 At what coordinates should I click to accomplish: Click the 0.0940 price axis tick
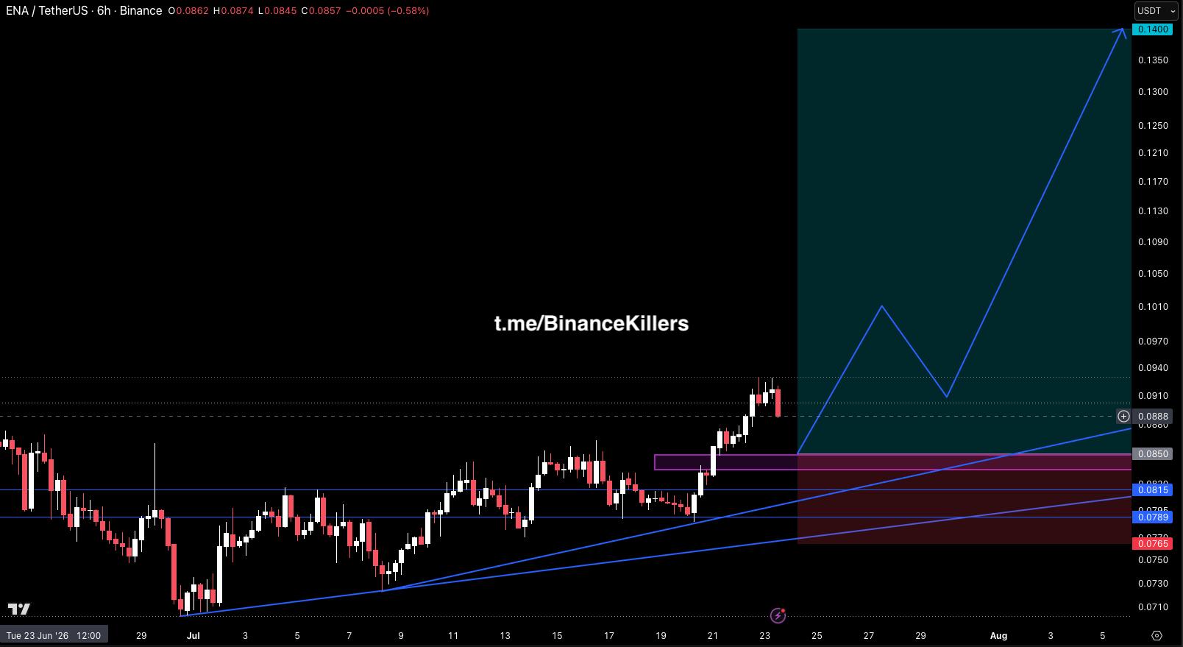coord(1153,368)
